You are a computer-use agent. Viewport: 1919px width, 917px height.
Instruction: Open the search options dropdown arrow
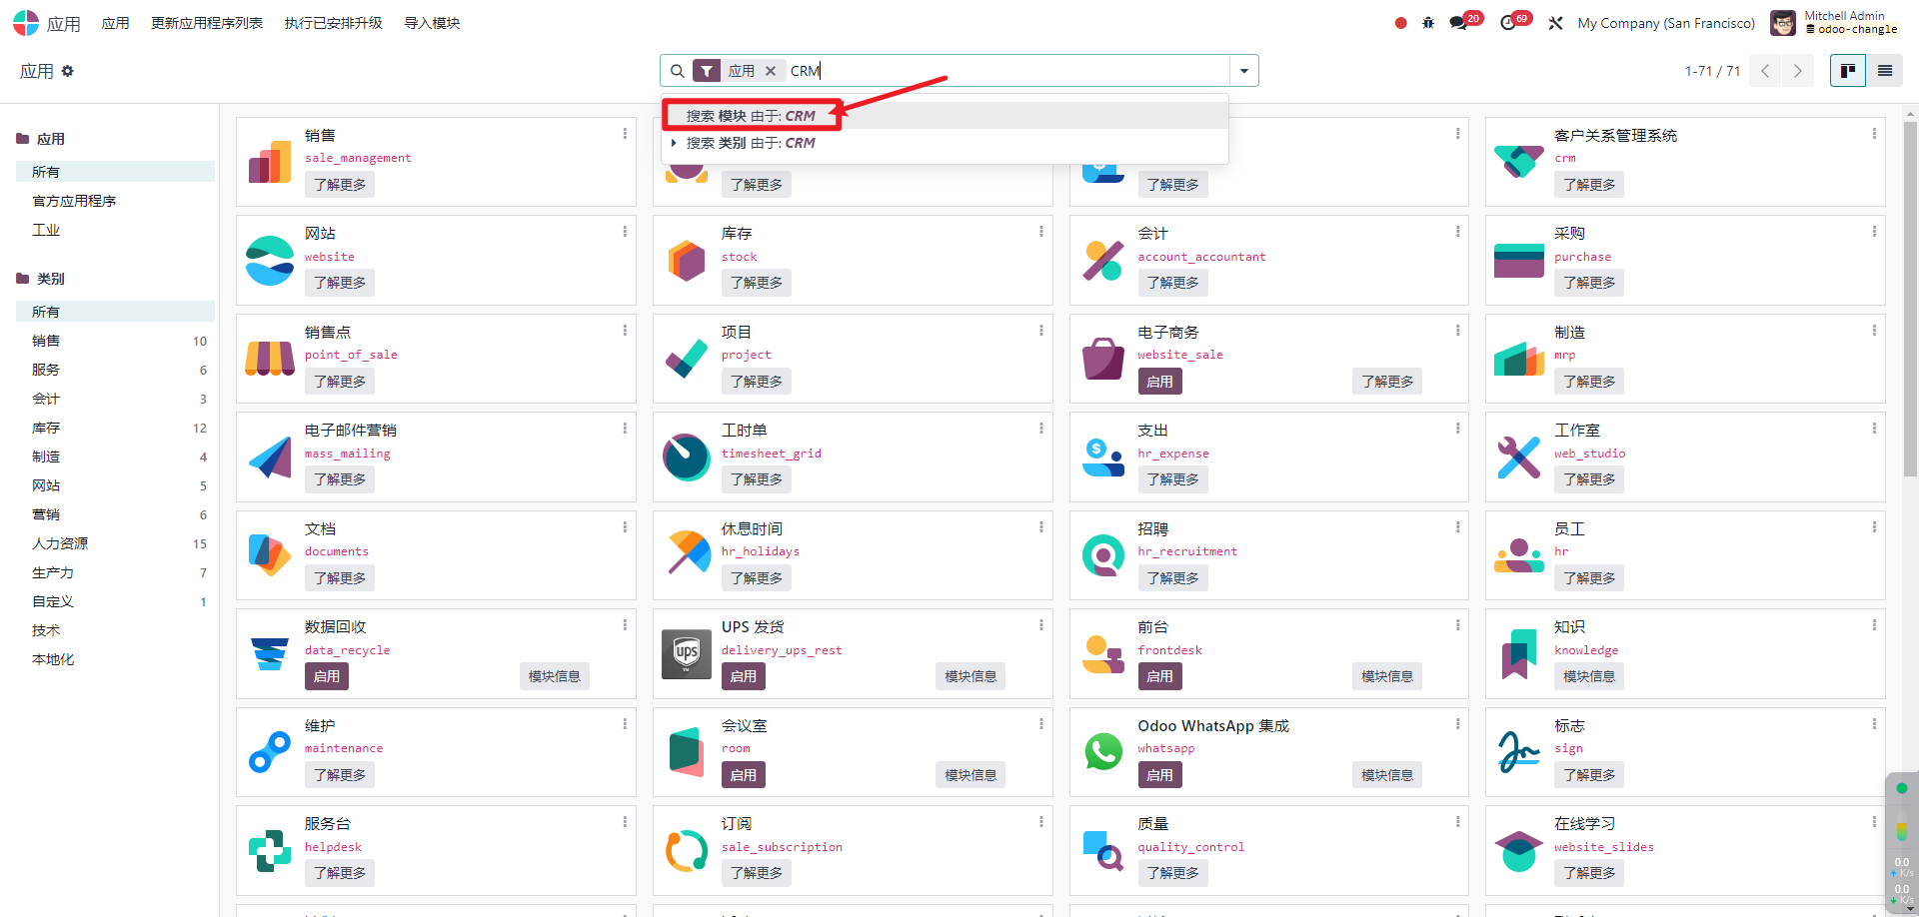pyautogui.click(x=1244, y=71)
